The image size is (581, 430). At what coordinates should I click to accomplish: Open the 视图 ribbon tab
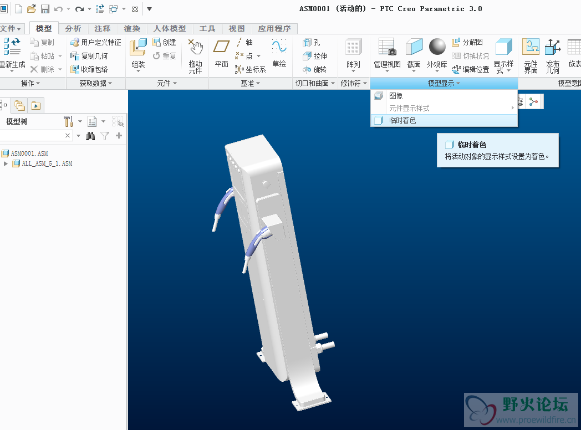[x=237, y=28]
